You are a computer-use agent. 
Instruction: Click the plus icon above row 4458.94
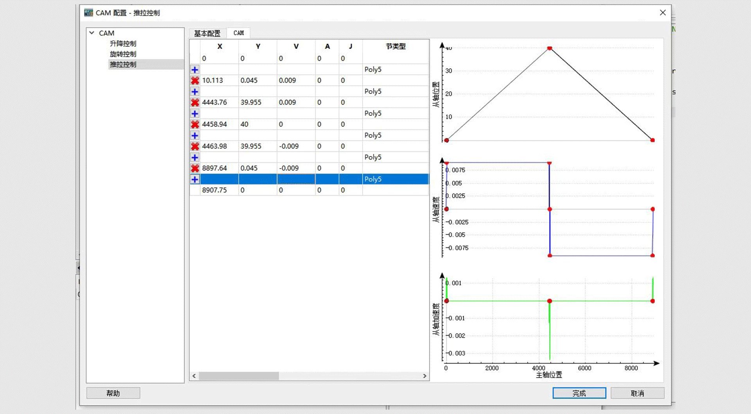(x=195, y=113)
